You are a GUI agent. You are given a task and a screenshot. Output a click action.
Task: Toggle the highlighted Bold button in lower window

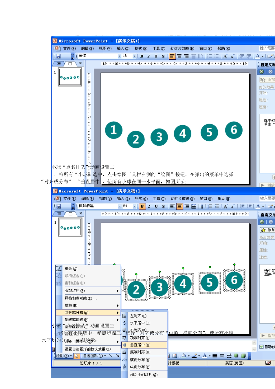click(x=142, y=206)
